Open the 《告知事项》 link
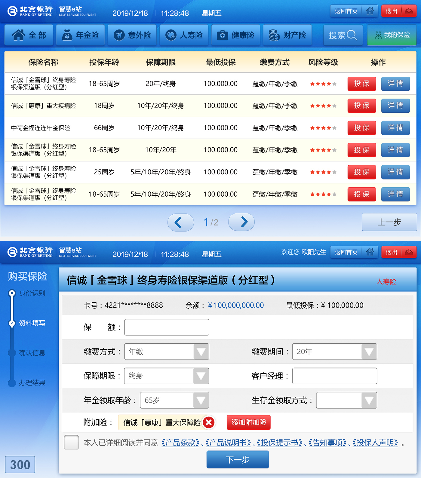421x478 pixels. (x=327, y=443)
